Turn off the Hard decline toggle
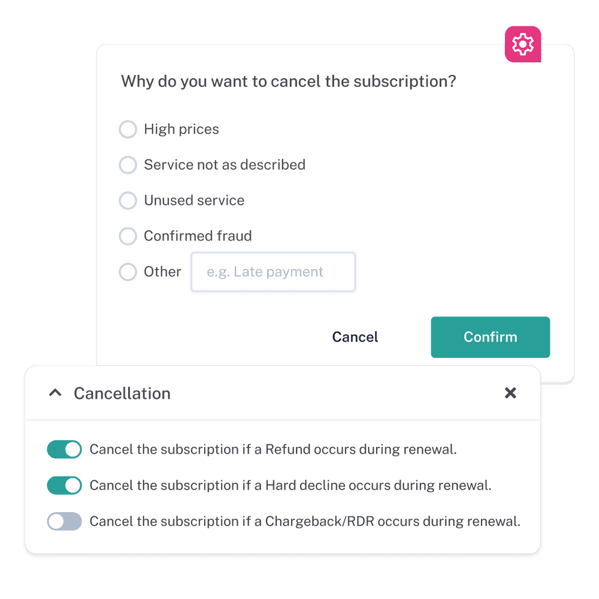599x599 pixels. click(x=64, y=485)
